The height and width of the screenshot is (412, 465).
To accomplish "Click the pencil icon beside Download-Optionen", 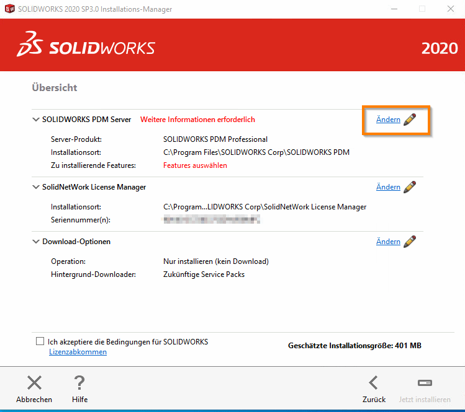I will pyautogui.click(x=410, y=242).
